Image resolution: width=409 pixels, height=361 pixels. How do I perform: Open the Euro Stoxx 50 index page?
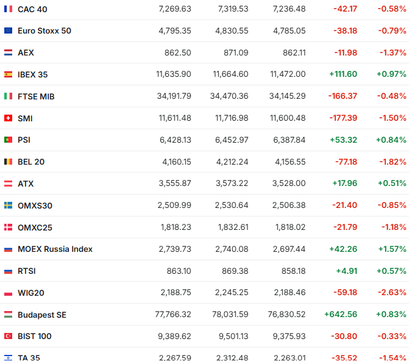tap(44, 30)
